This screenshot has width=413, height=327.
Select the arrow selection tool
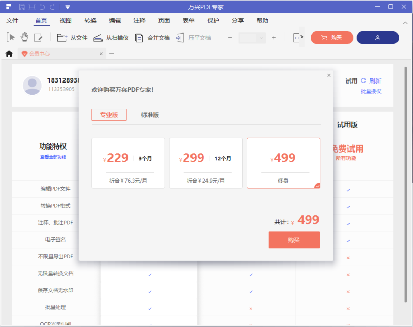pos(10,36)
